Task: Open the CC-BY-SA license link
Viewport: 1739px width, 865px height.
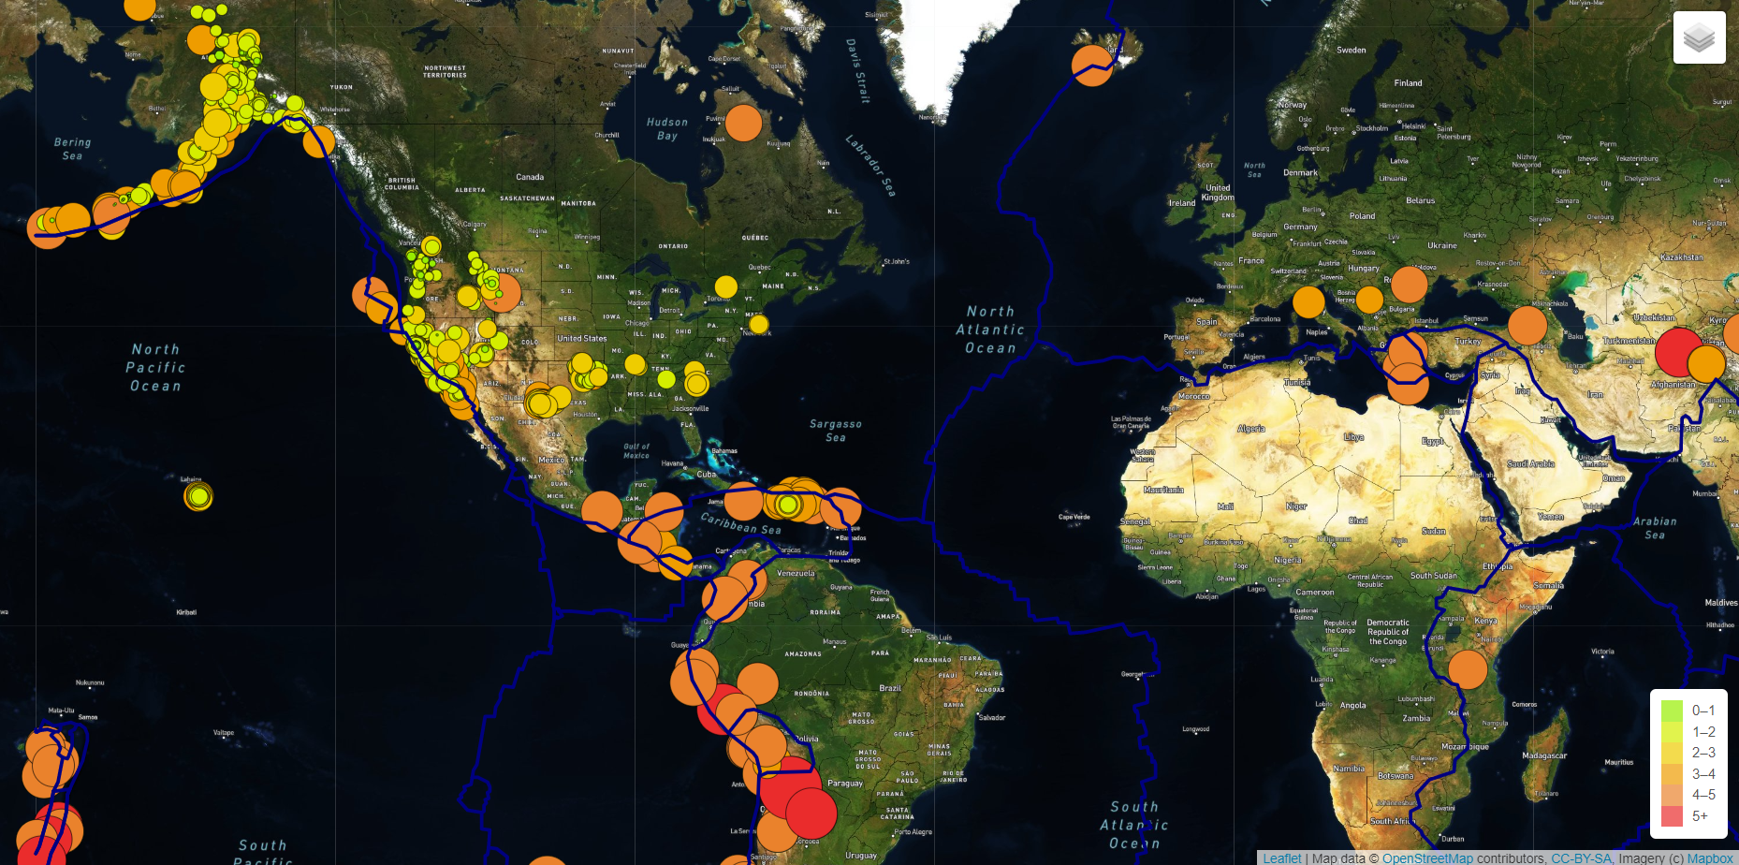Action: tap(1581, 858)
